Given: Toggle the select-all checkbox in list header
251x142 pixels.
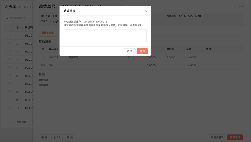Looking at the screenshot, I should 10,28.
